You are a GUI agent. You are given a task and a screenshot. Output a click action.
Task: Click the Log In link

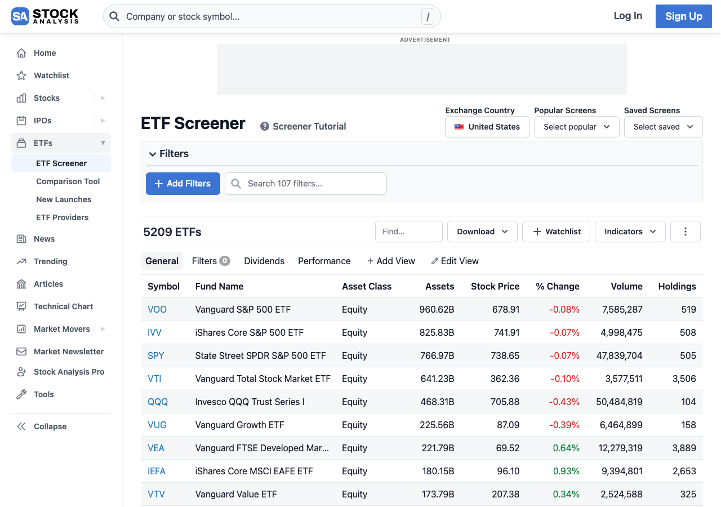[628, 16]
